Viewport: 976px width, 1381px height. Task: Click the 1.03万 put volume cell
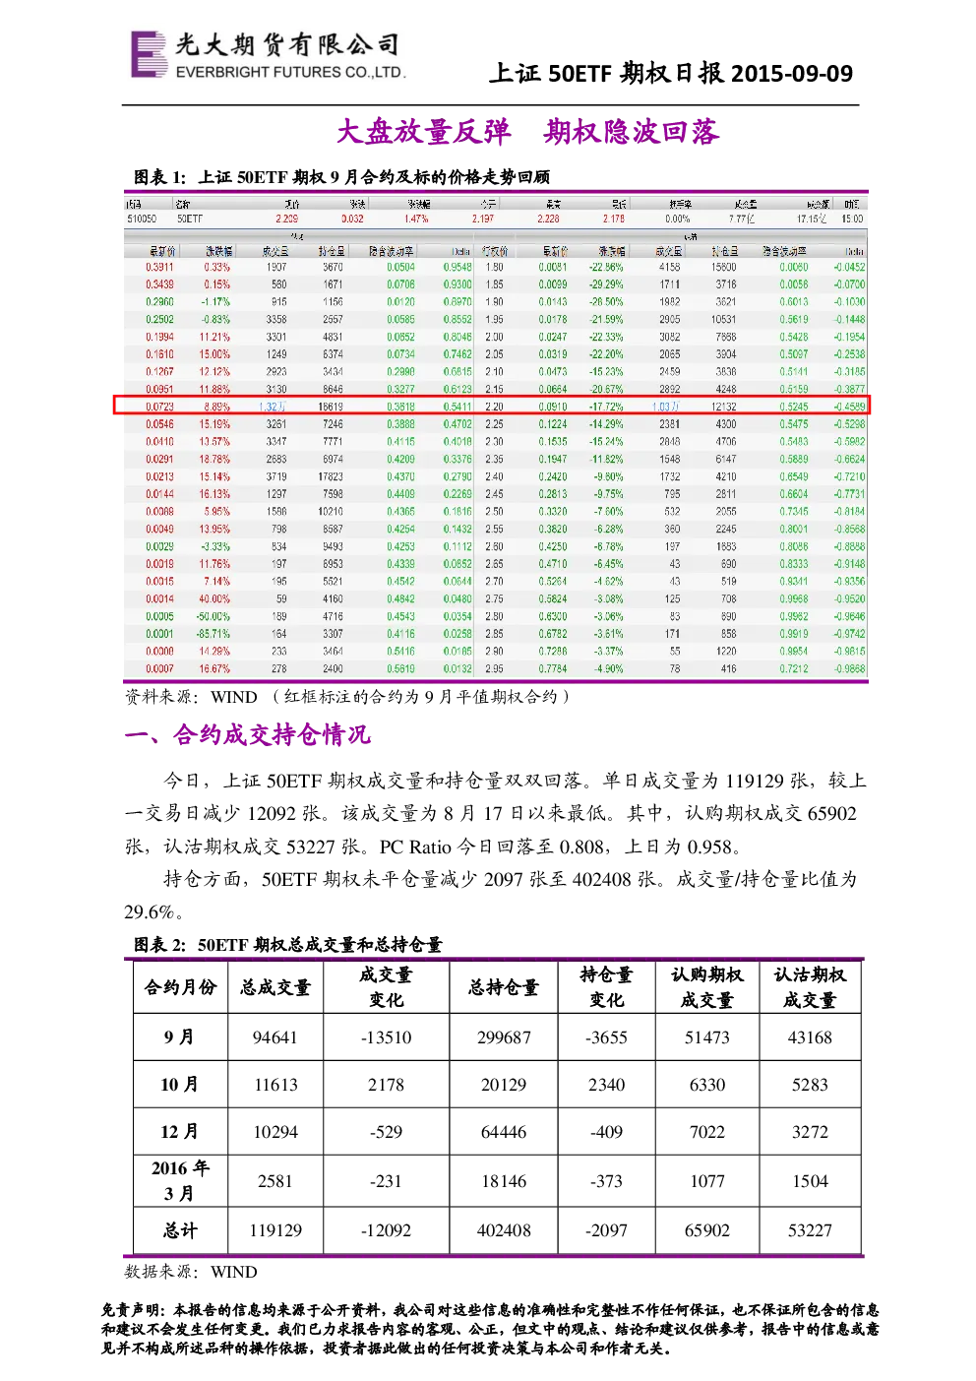[667, 407]
